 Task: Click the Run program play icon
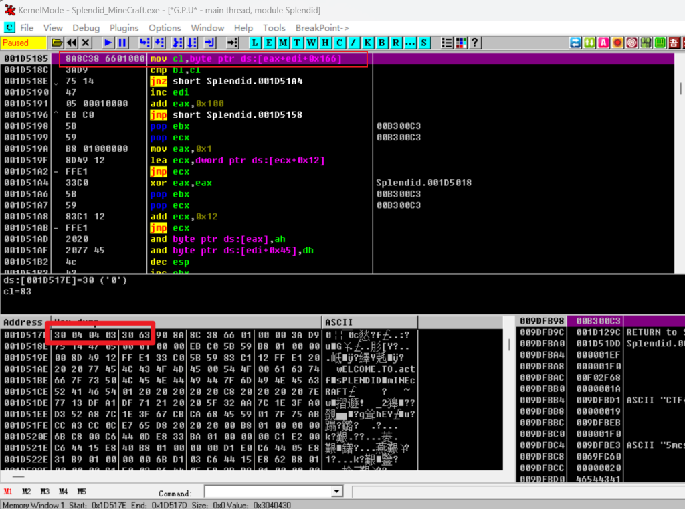point(108,43)
